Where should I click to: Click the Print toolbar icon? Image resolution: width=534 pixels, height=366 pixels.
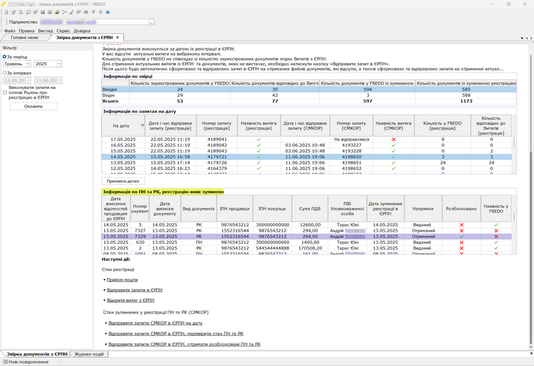pyautogui.click(x=50, y=12)
